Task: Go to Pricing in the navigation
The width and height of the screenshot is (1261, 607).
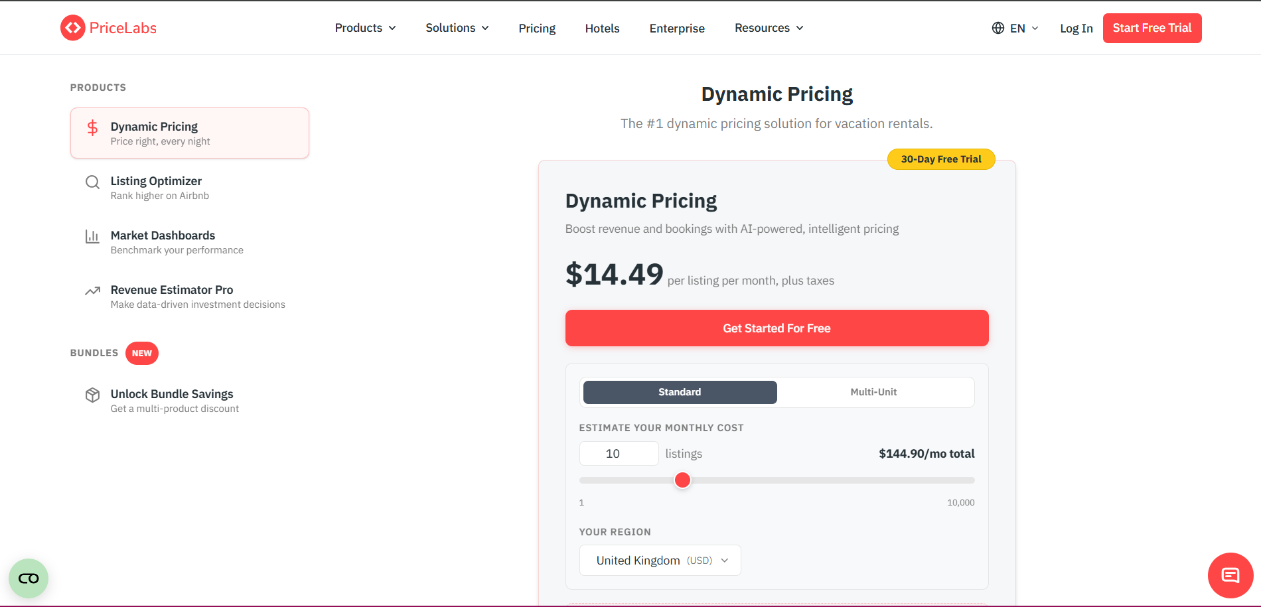Action: click(x=537, y=29)
